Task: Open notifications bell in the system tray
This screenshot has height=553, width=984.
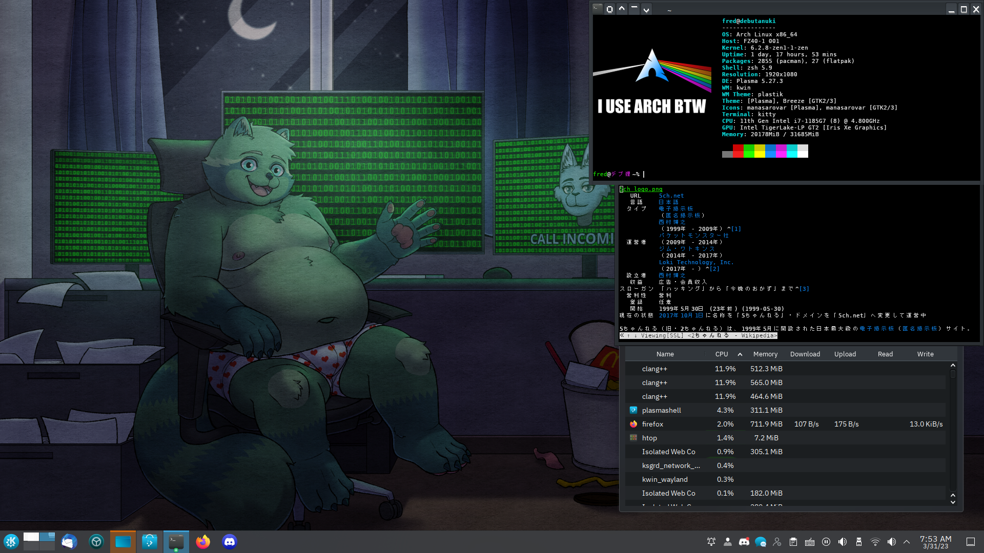Action: click(711, 542)
